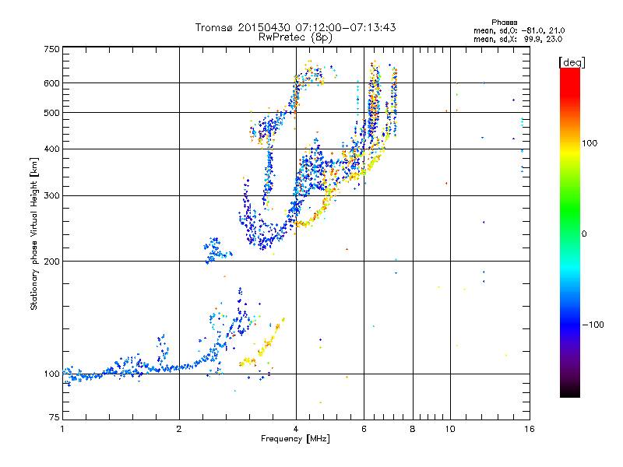Click the '75' height tick label
Screen dimensions: 623x467
55,417
